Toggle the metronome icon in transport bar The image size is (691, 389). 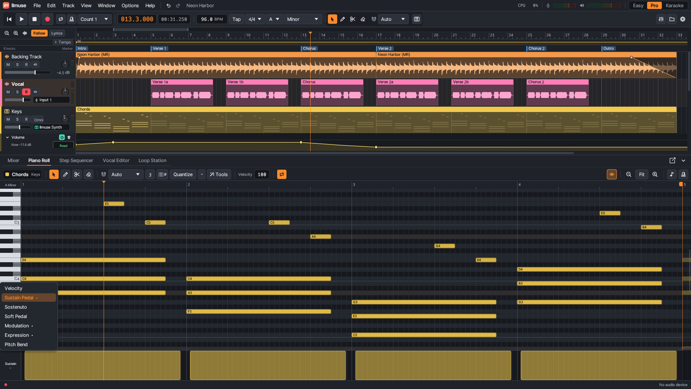[72, 19]
